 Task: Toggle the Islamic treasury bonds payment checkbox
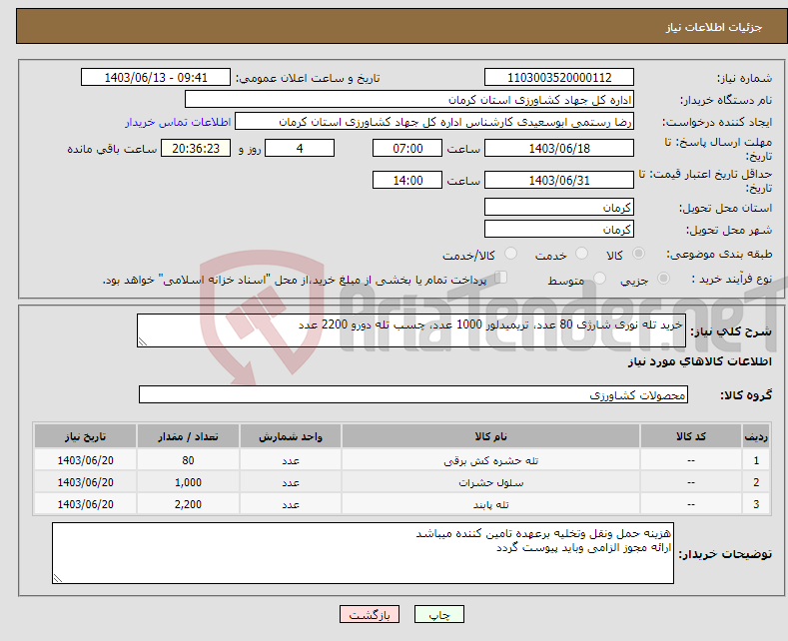501,278
